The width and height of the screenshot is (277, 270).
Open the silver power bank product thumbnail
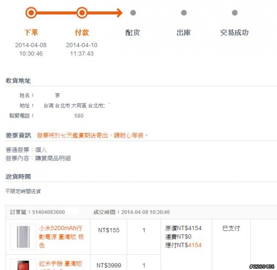coord(23,237)
